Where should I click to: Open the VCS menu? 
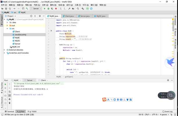86,5
